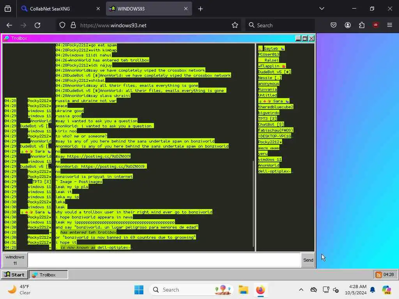Screen dimensions: 399x299
Task: Minimize the Trollbox window
Action: [298, 39]
